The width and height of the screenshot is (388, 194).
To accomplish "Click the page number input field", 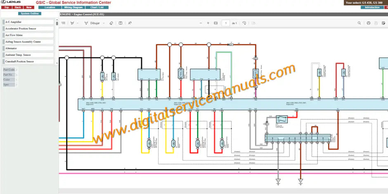I will coord(226,23).
